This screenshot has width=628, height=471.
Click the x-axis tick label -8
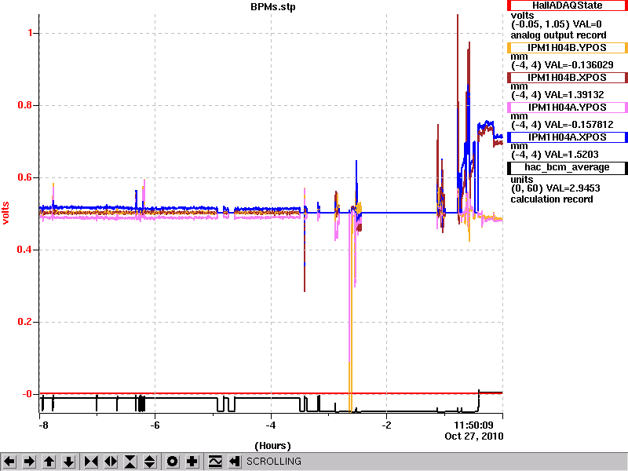[x=43, y=425]
